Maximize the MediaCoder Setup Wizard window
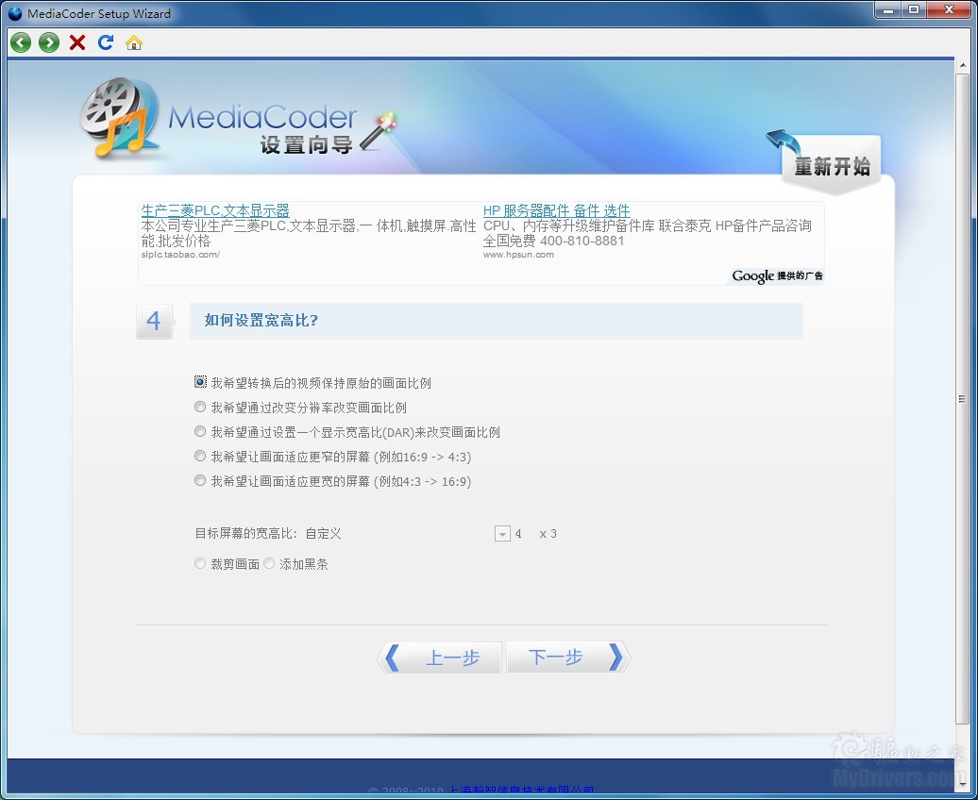Image resolution: width=978 pixels, height=800 pixels. (914, 10)
